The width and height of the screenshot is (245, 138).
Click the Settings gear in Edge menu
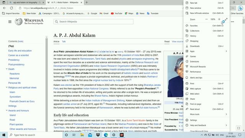tap(187, 120)
